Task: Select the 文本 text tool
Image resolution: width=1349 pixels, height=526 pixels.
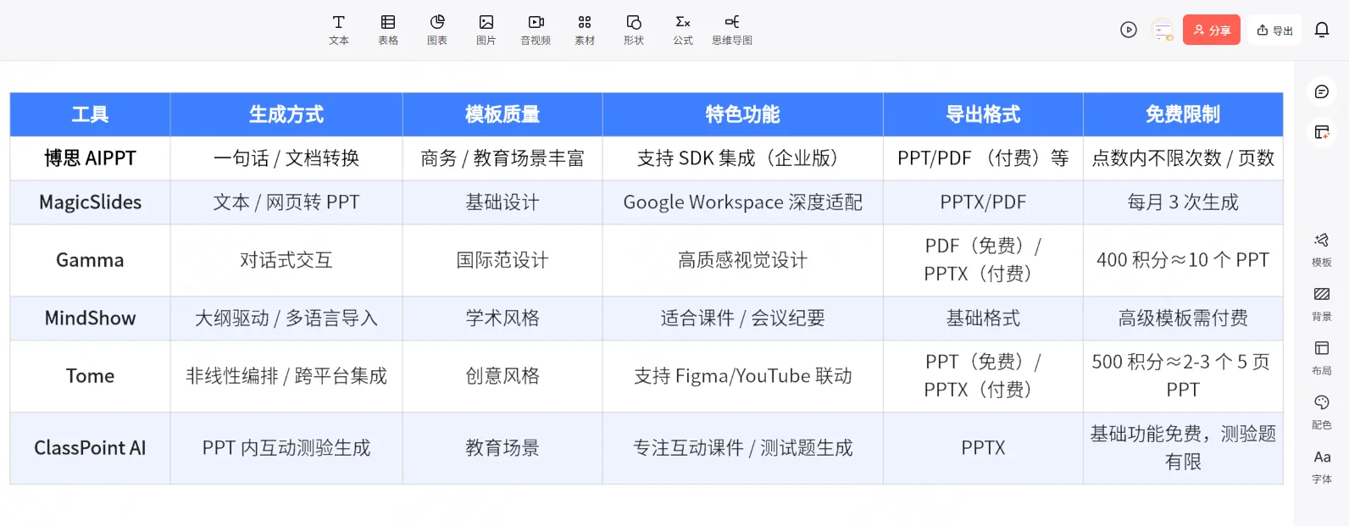Action: pos(339,30)
